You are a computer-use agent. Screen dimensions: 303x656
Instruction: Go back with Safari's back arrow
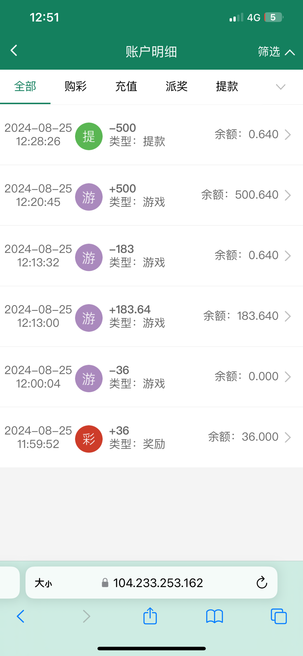(21, 616)
